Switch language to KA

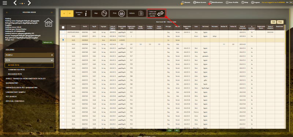point(287,3)
